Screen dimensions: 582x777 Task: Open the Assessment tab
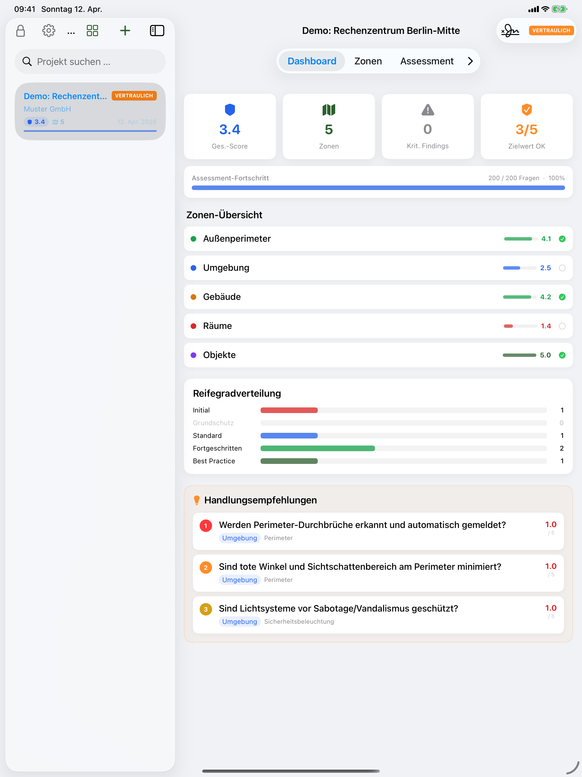click(x=427, y=61)
